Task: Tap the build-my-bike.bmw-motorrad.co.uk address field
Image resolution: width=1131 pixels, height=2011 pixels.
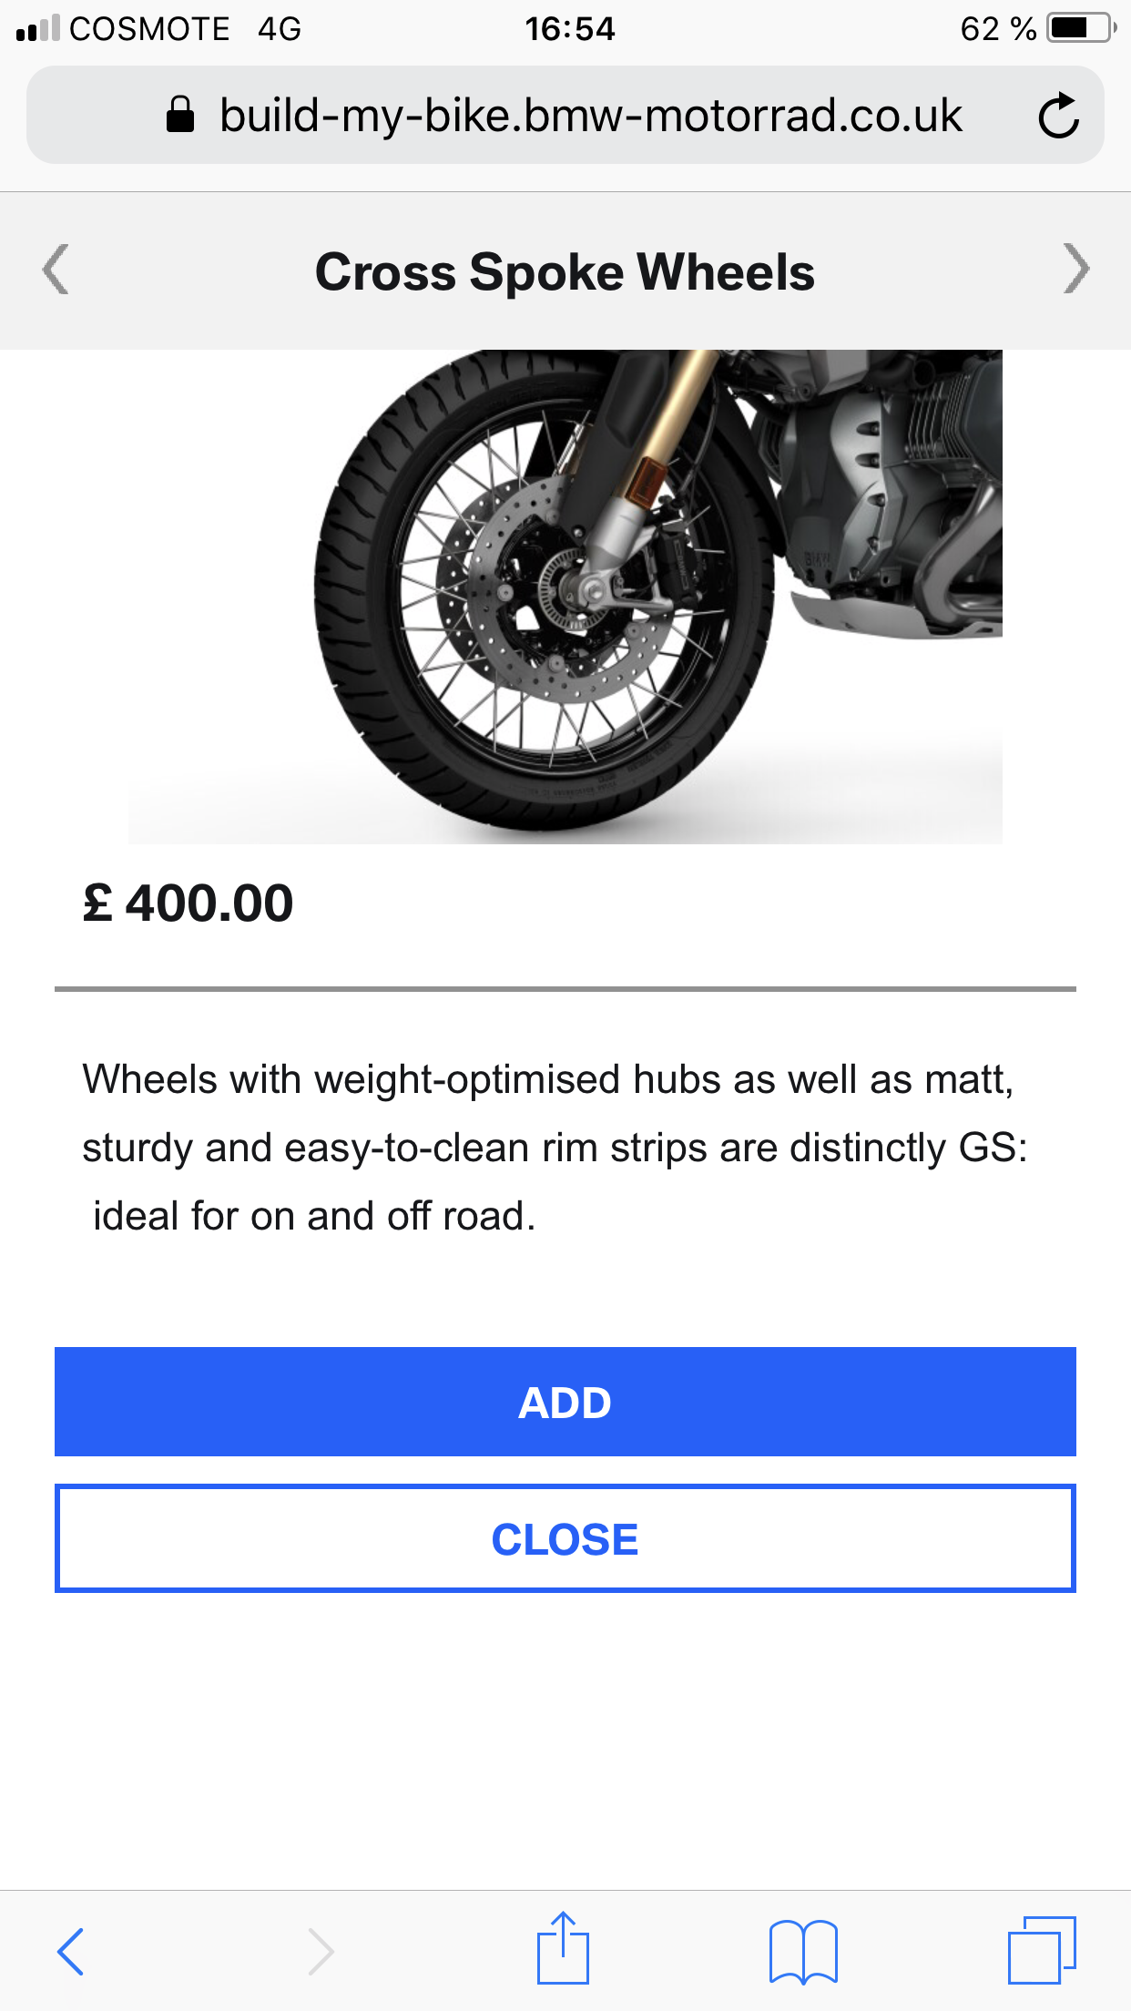Action: pyautogui.click(x=590, y=116)
